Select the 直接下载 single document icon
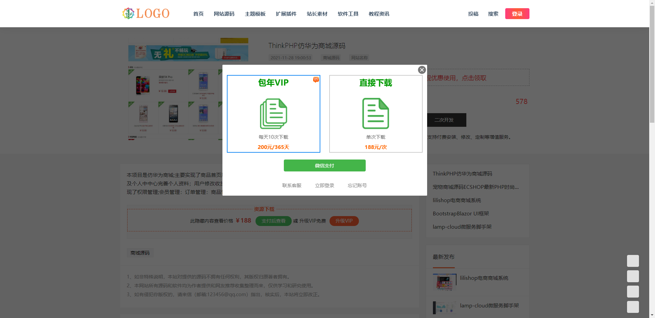 coord(376,113)
